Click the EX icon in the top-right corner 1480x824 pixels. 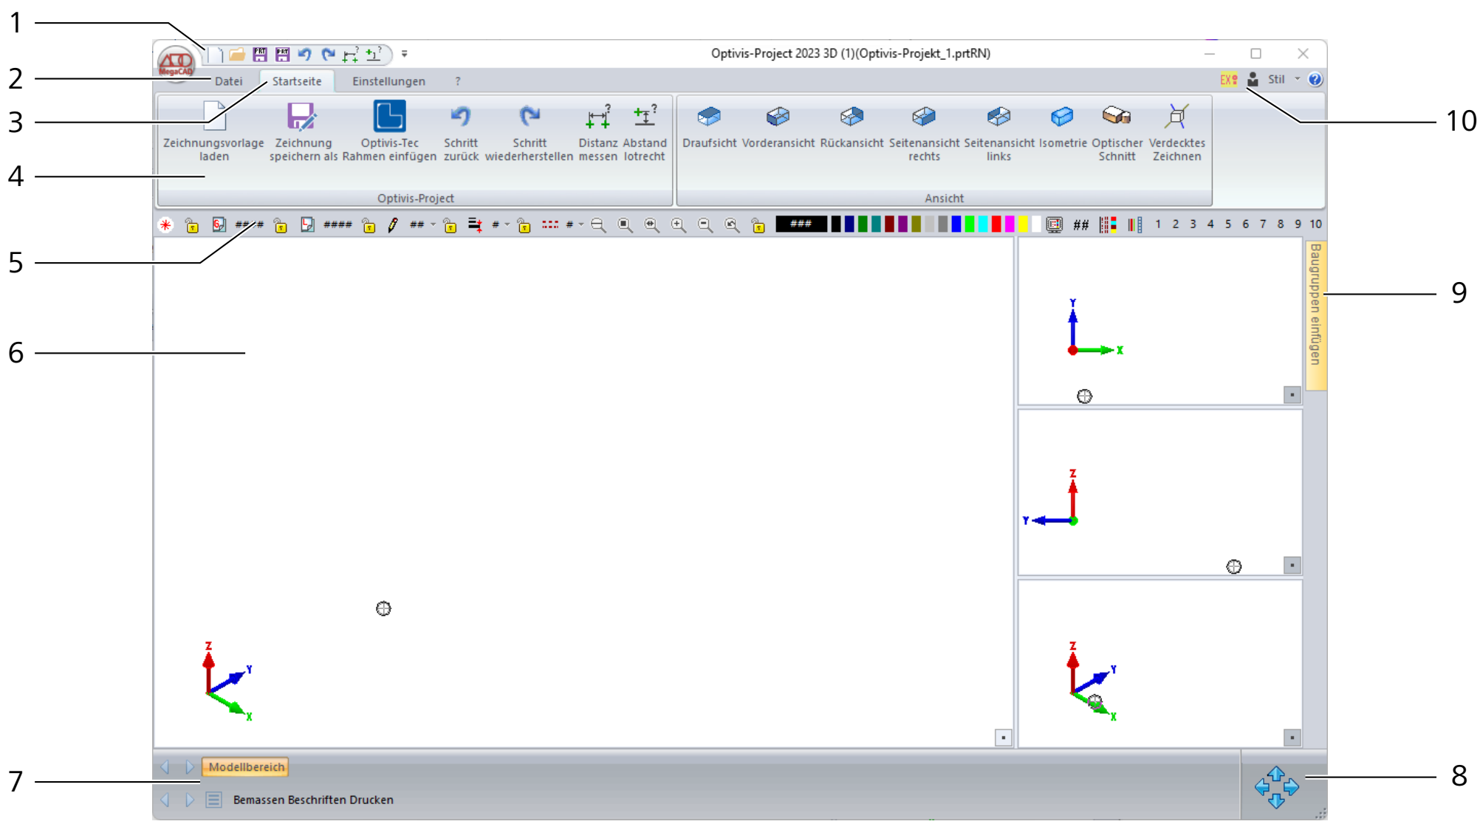(1228, 79)
